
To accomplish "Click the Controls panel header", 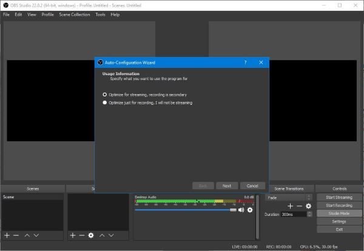I will tap(339, 189).
